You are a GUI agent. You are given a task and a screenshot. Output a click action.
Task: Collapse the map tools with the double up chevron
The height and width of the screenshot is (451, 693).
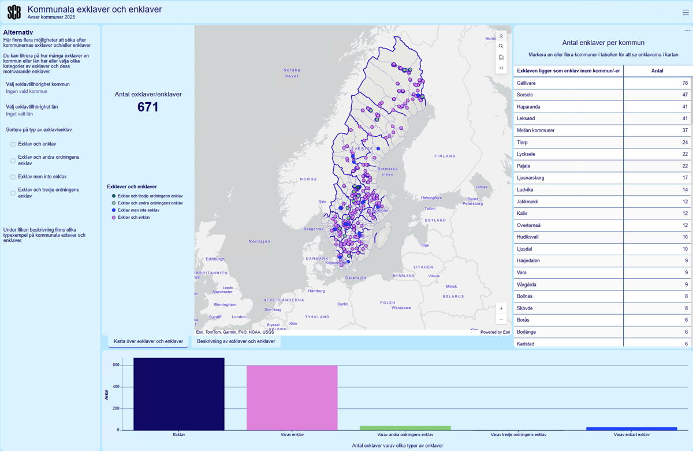pyautogui.click(x=501, y=36)
